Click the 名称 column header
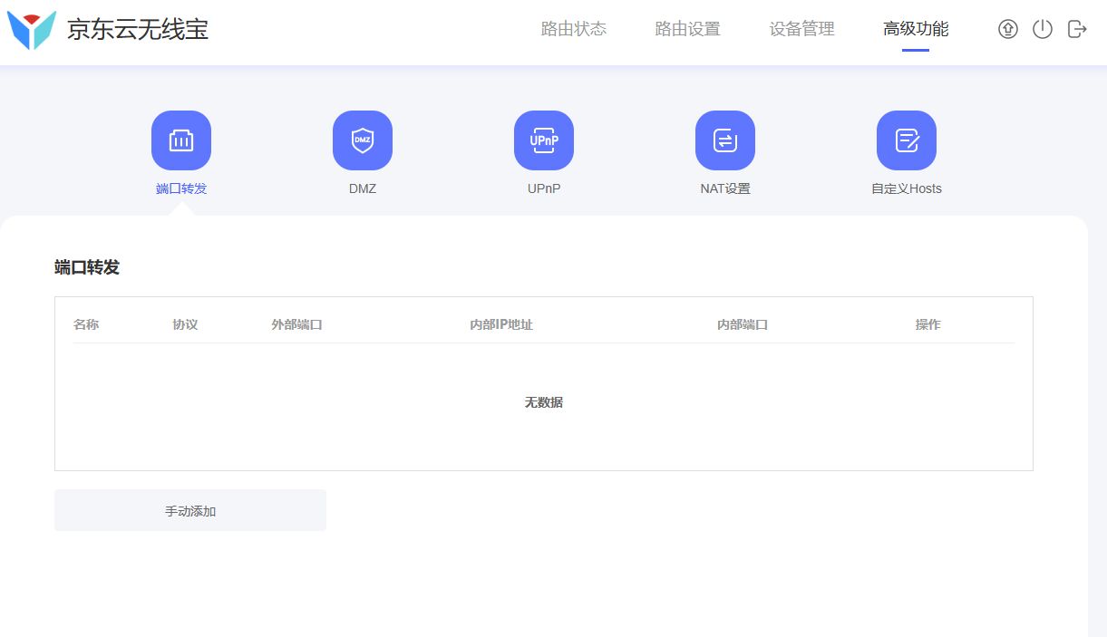 86,324
